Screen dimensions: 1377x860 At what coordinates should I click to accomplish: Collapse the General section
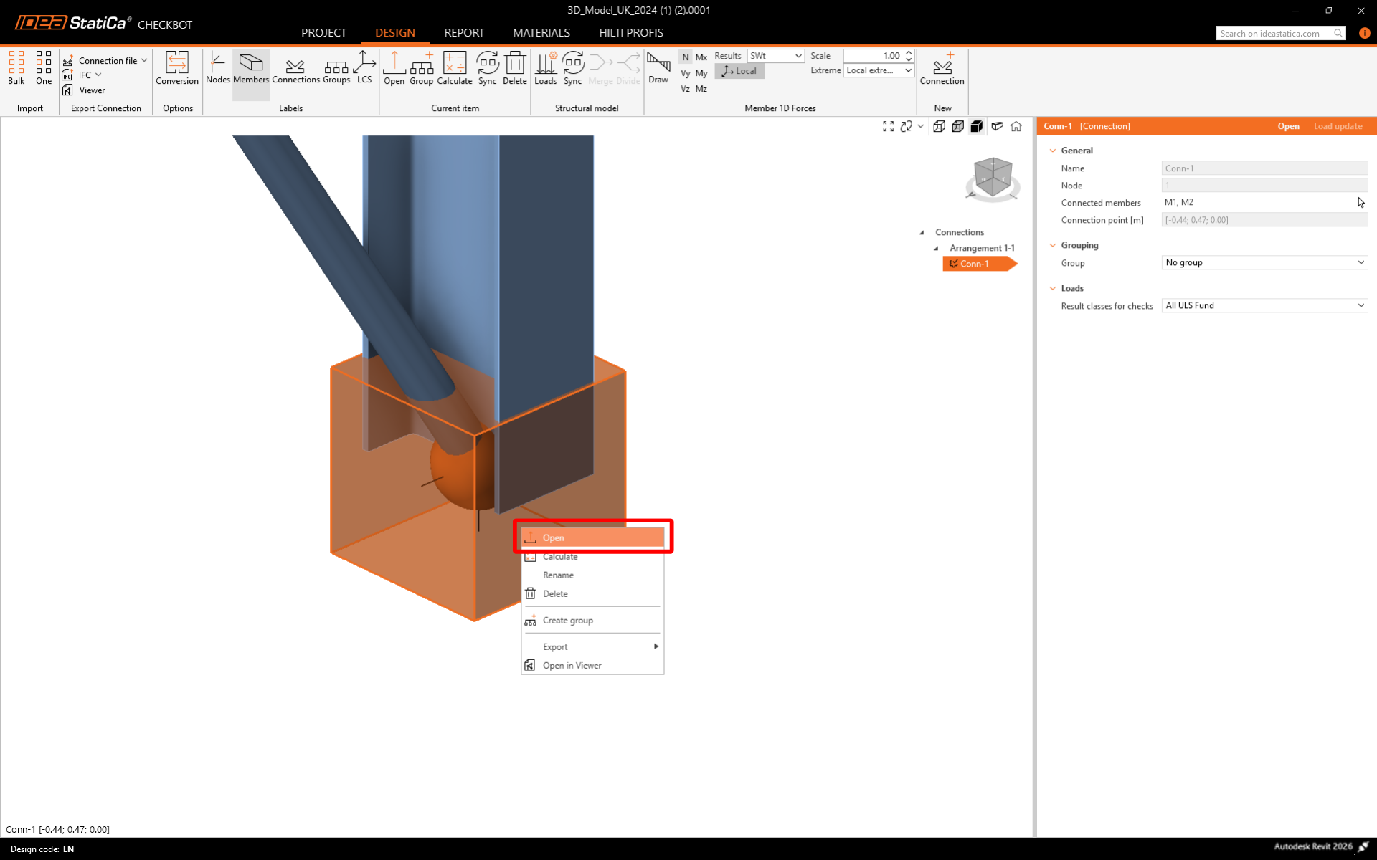point(1053,150)
